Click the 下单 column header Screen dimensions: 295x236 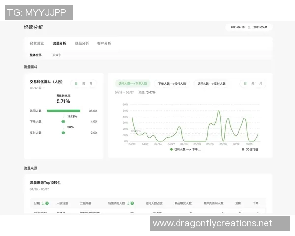(255, 203)
